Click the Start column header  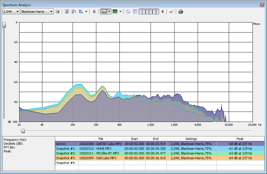[x=134, y=139]
